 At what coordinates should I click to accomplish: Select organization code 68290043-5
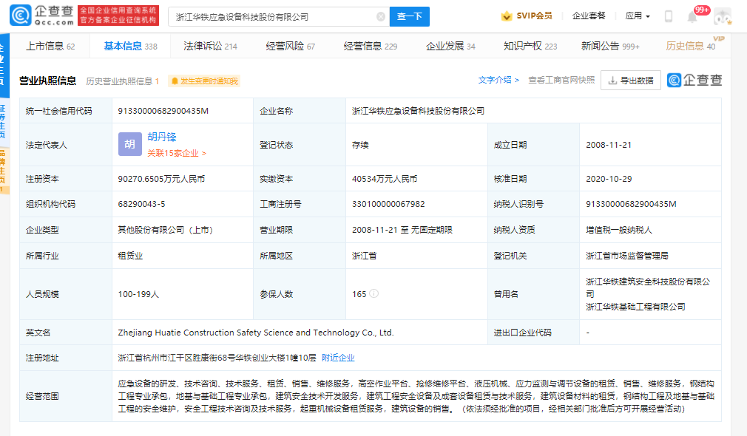(141, 204)
